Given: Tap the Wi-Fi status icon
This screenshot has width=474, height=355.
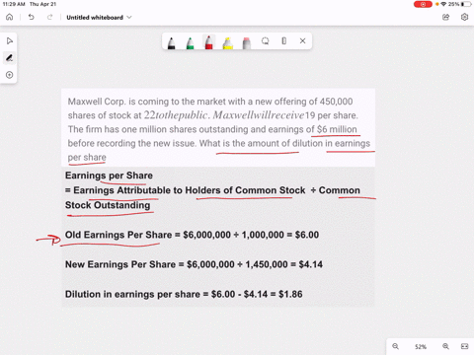Looking at the screenshot, I should [x=443, y=4].
